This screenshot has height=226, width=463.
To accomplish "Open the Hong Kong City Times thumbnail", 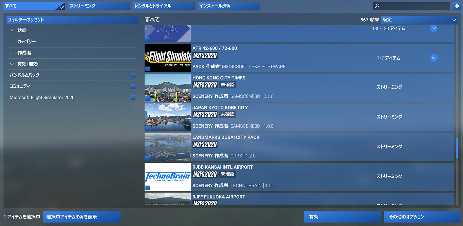I will coord(168,87).
